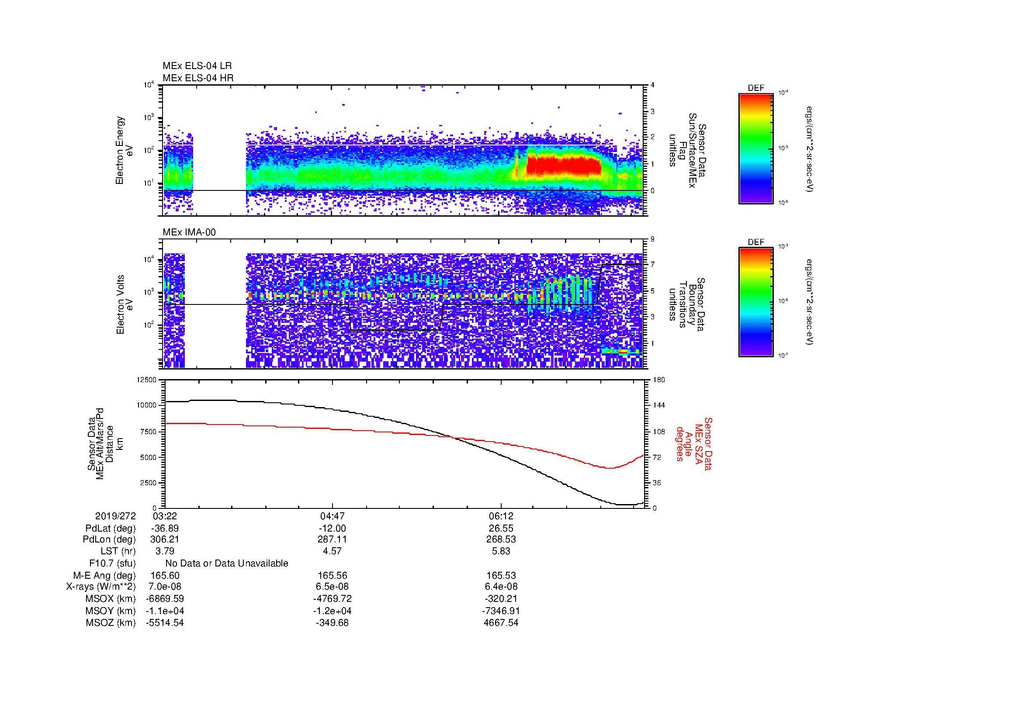Click the X-rays value '6.4e-08'
1022x722 pixels.
click(x=501, y=587)
